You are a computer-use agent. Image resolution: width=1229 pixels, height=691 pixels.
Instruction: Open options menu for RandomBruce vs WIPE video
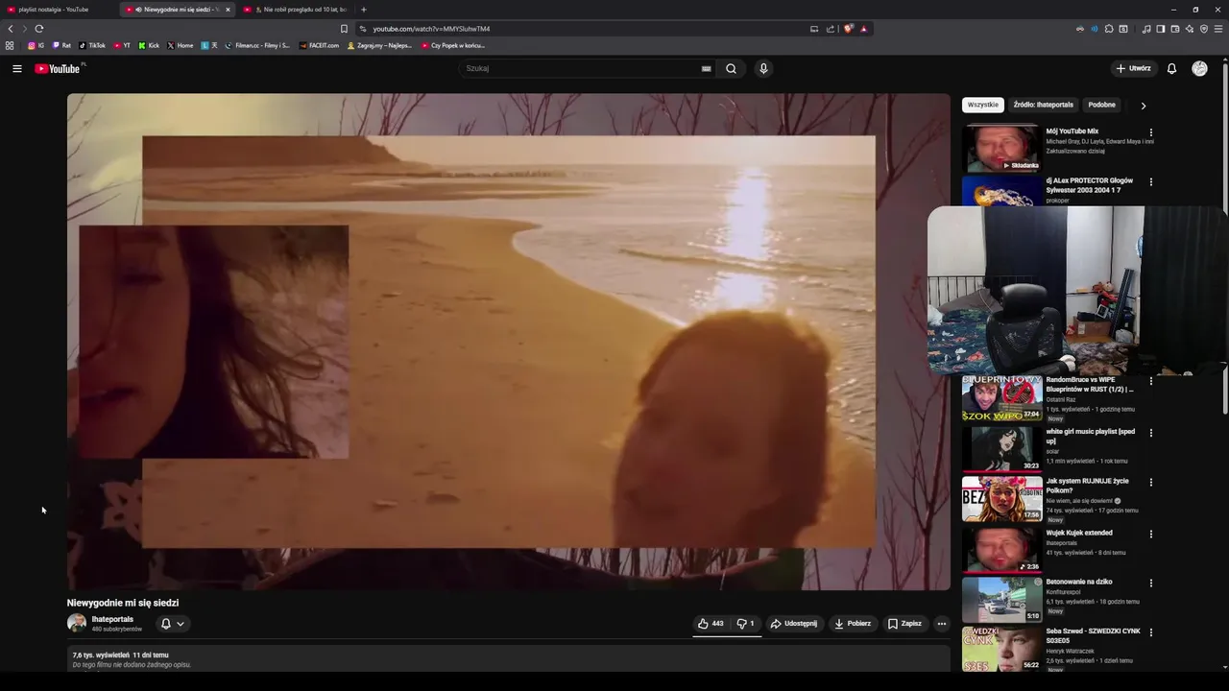coord(1151,381)
